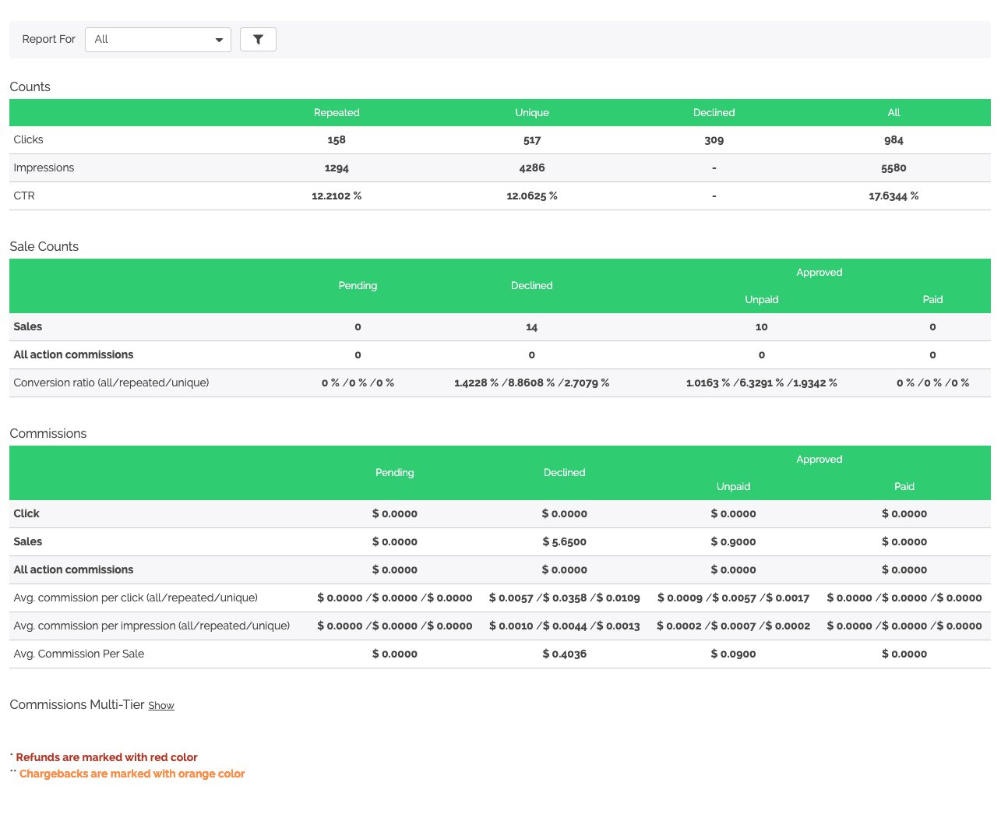Click the Commissions section heading
The image size is (1001, 818).
[x=48, y=433]
